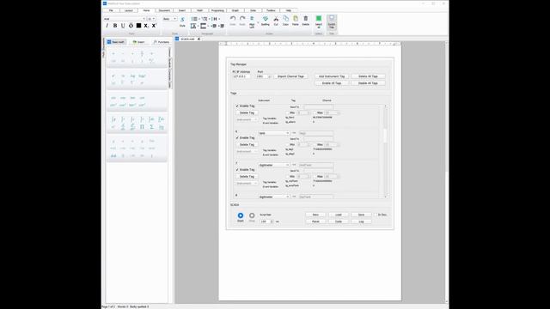Image resolution: width=550 pixels, height=309 pixels.
Task: Adjust the Port number stepper
Action: tap(269, 76)
